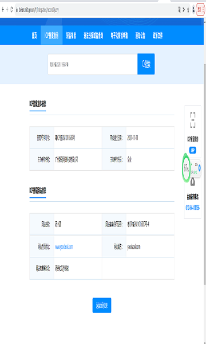Go back with the browser back arrow
206x344 pixels.
tap(3, 9)
